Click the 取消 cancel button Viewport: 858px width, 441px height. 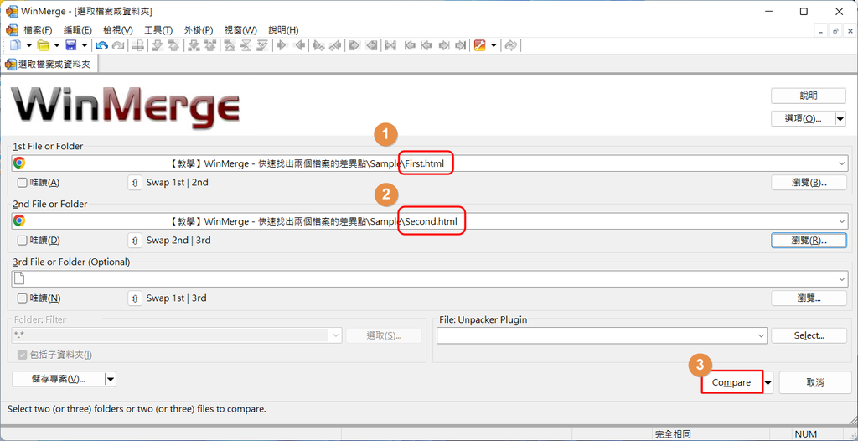814,382
